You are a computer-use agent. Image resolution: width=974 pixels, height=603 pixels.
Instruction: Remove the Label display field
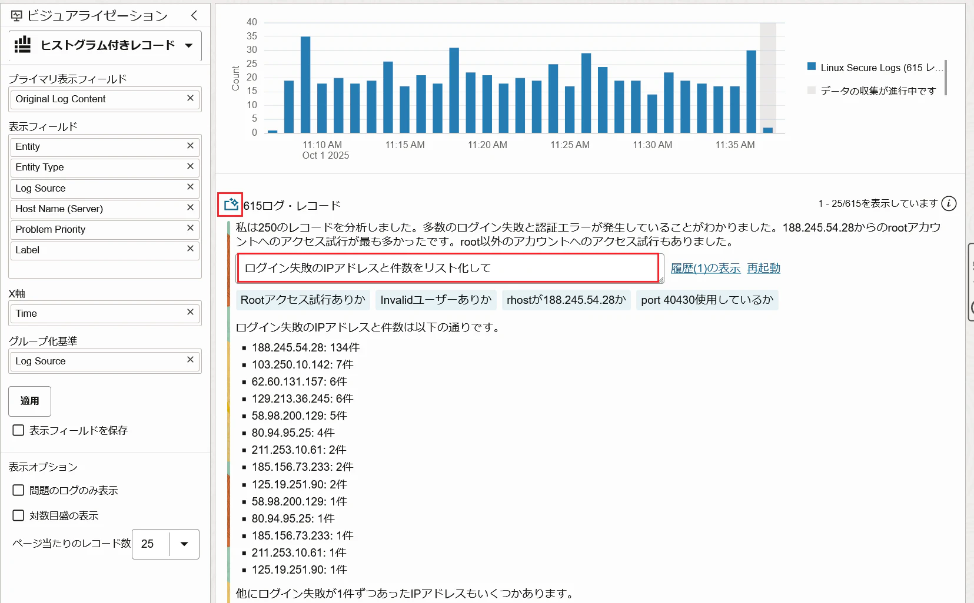pos(190,249)
